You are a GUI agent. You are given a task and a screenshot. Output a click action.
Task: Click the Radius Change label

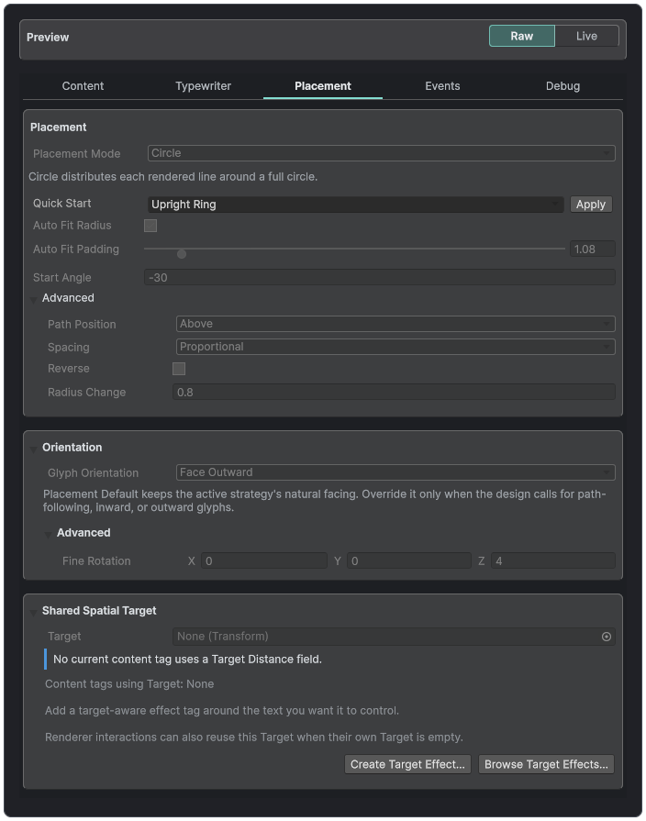click(x=86, y=393)
